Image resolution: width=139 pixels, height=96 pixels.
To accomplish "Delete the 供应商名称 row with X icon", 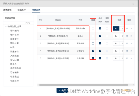I will (131, 28).
